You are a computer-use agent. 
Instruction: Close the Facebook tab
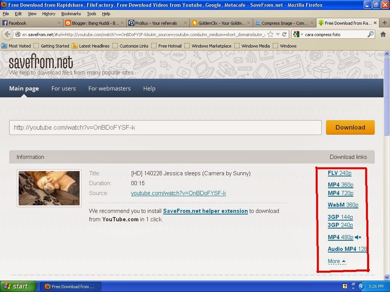[x=59, y=23]
